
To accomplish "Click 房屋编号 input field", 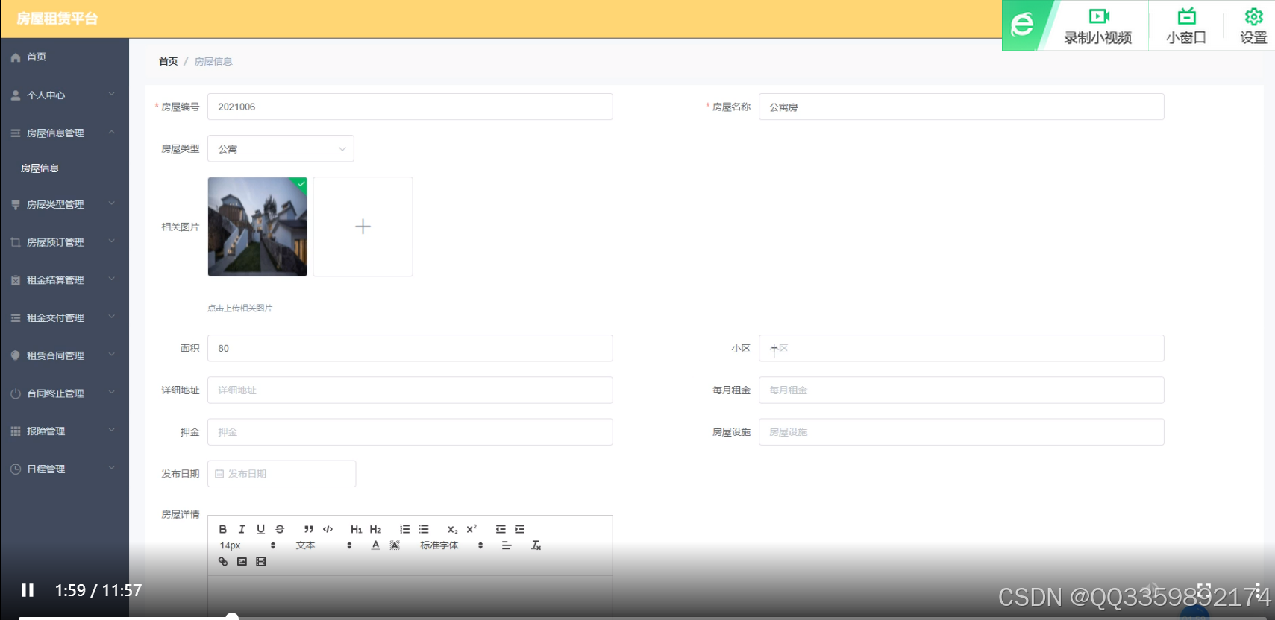I will click(x=410, y=107).
